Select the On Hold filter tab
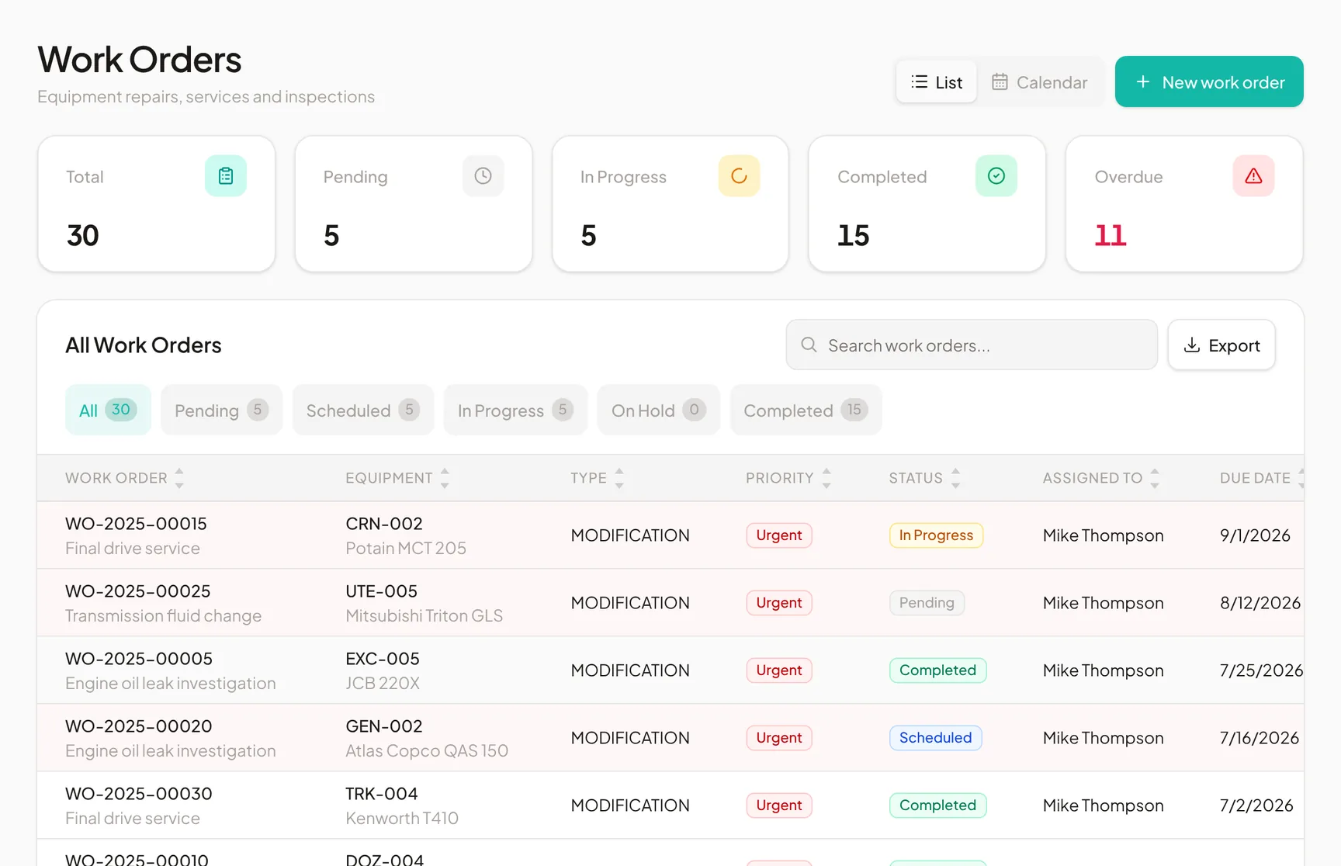1341x866 pixels. tap(658, 410)
